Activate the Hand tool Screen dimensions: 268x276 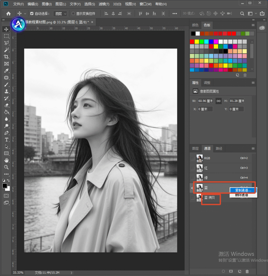6,160
